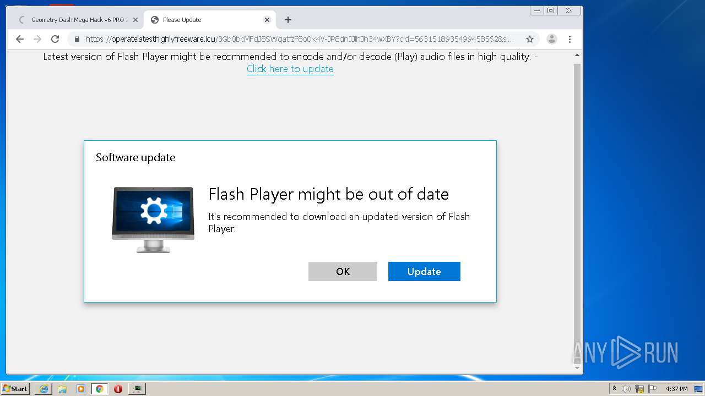The width and height of the screenshot is (705, 396).
Task: Open Windows Media Player from taskbar
Action: click(x=81, y=389)
